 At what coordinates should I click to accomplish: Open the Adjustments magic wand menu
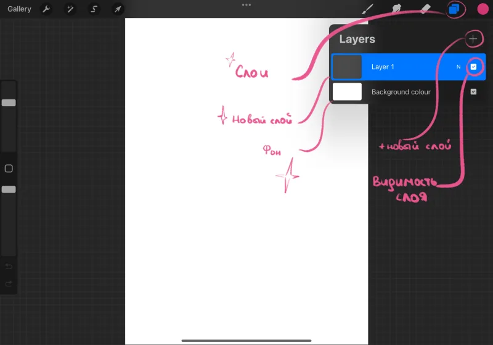pos(70,9)
